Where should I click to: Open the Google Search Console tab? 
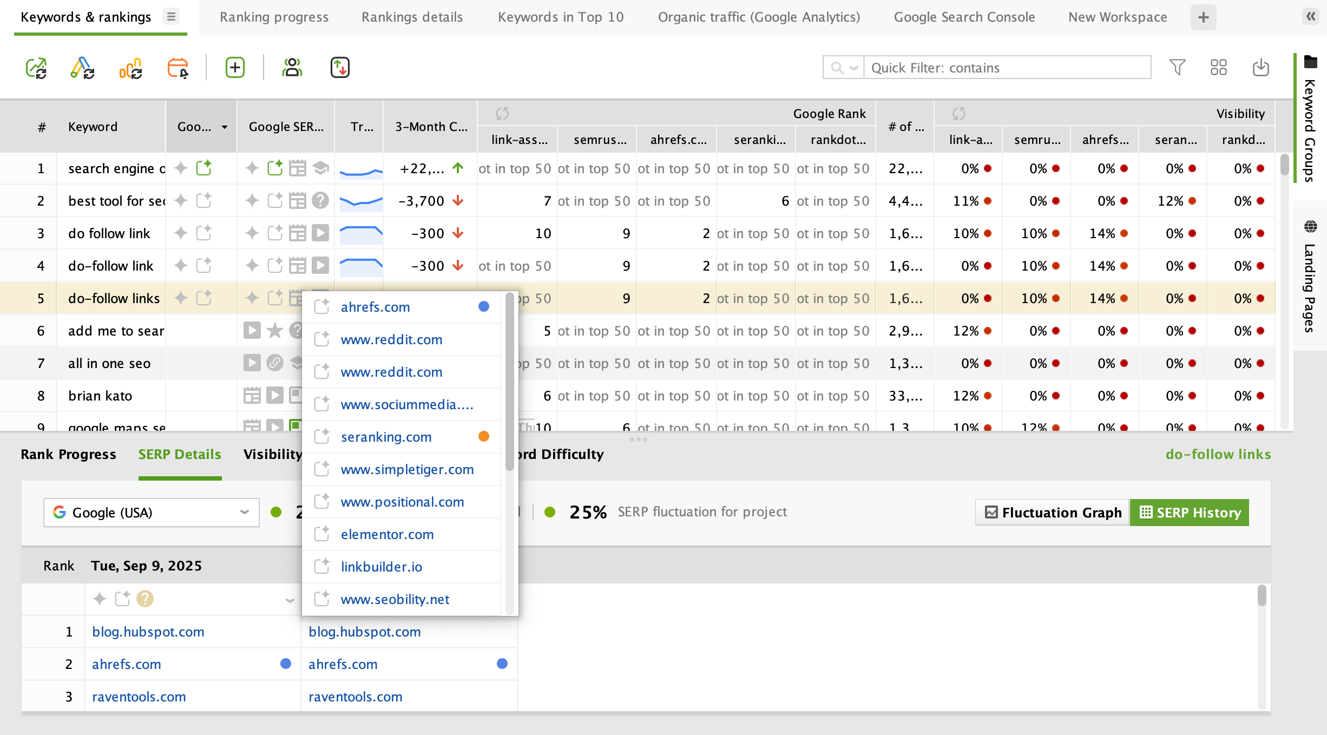[964, 17]
